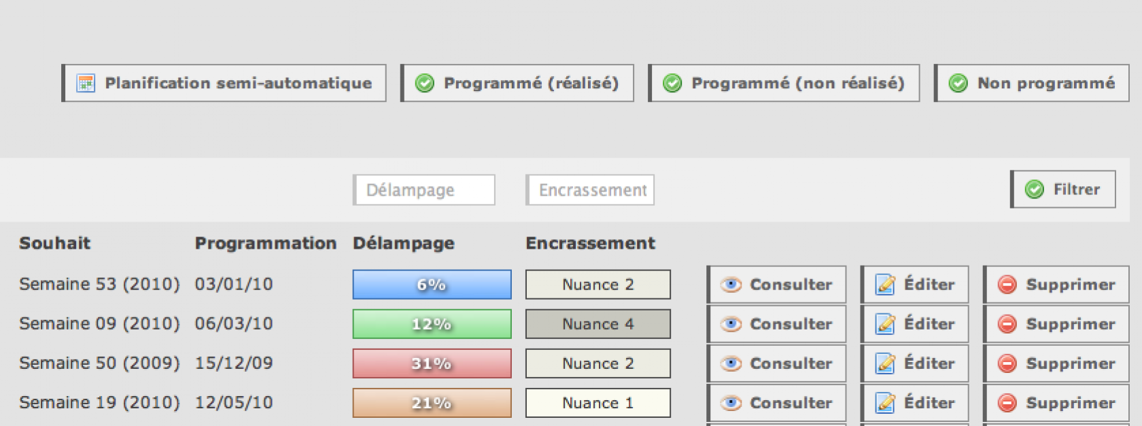The image size is (1142, 426).
Task: Select the red 31% Délampage bar
Action: click(432, 363)
